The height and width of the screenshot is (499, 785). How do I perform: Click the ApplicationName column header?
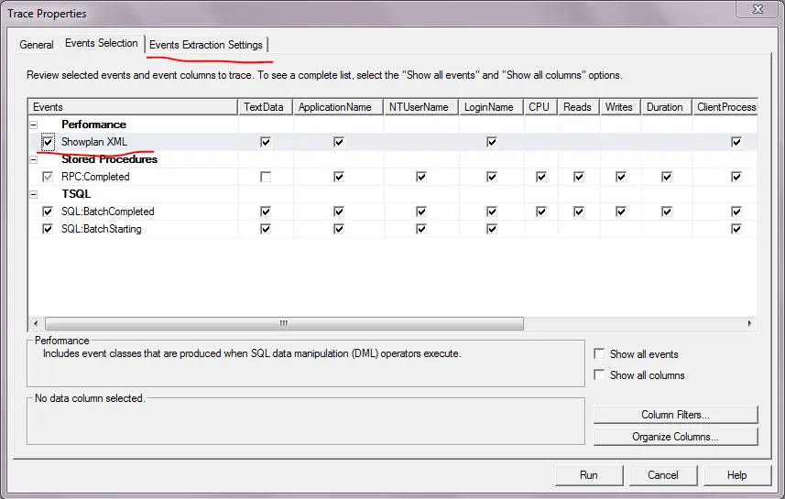338,107
